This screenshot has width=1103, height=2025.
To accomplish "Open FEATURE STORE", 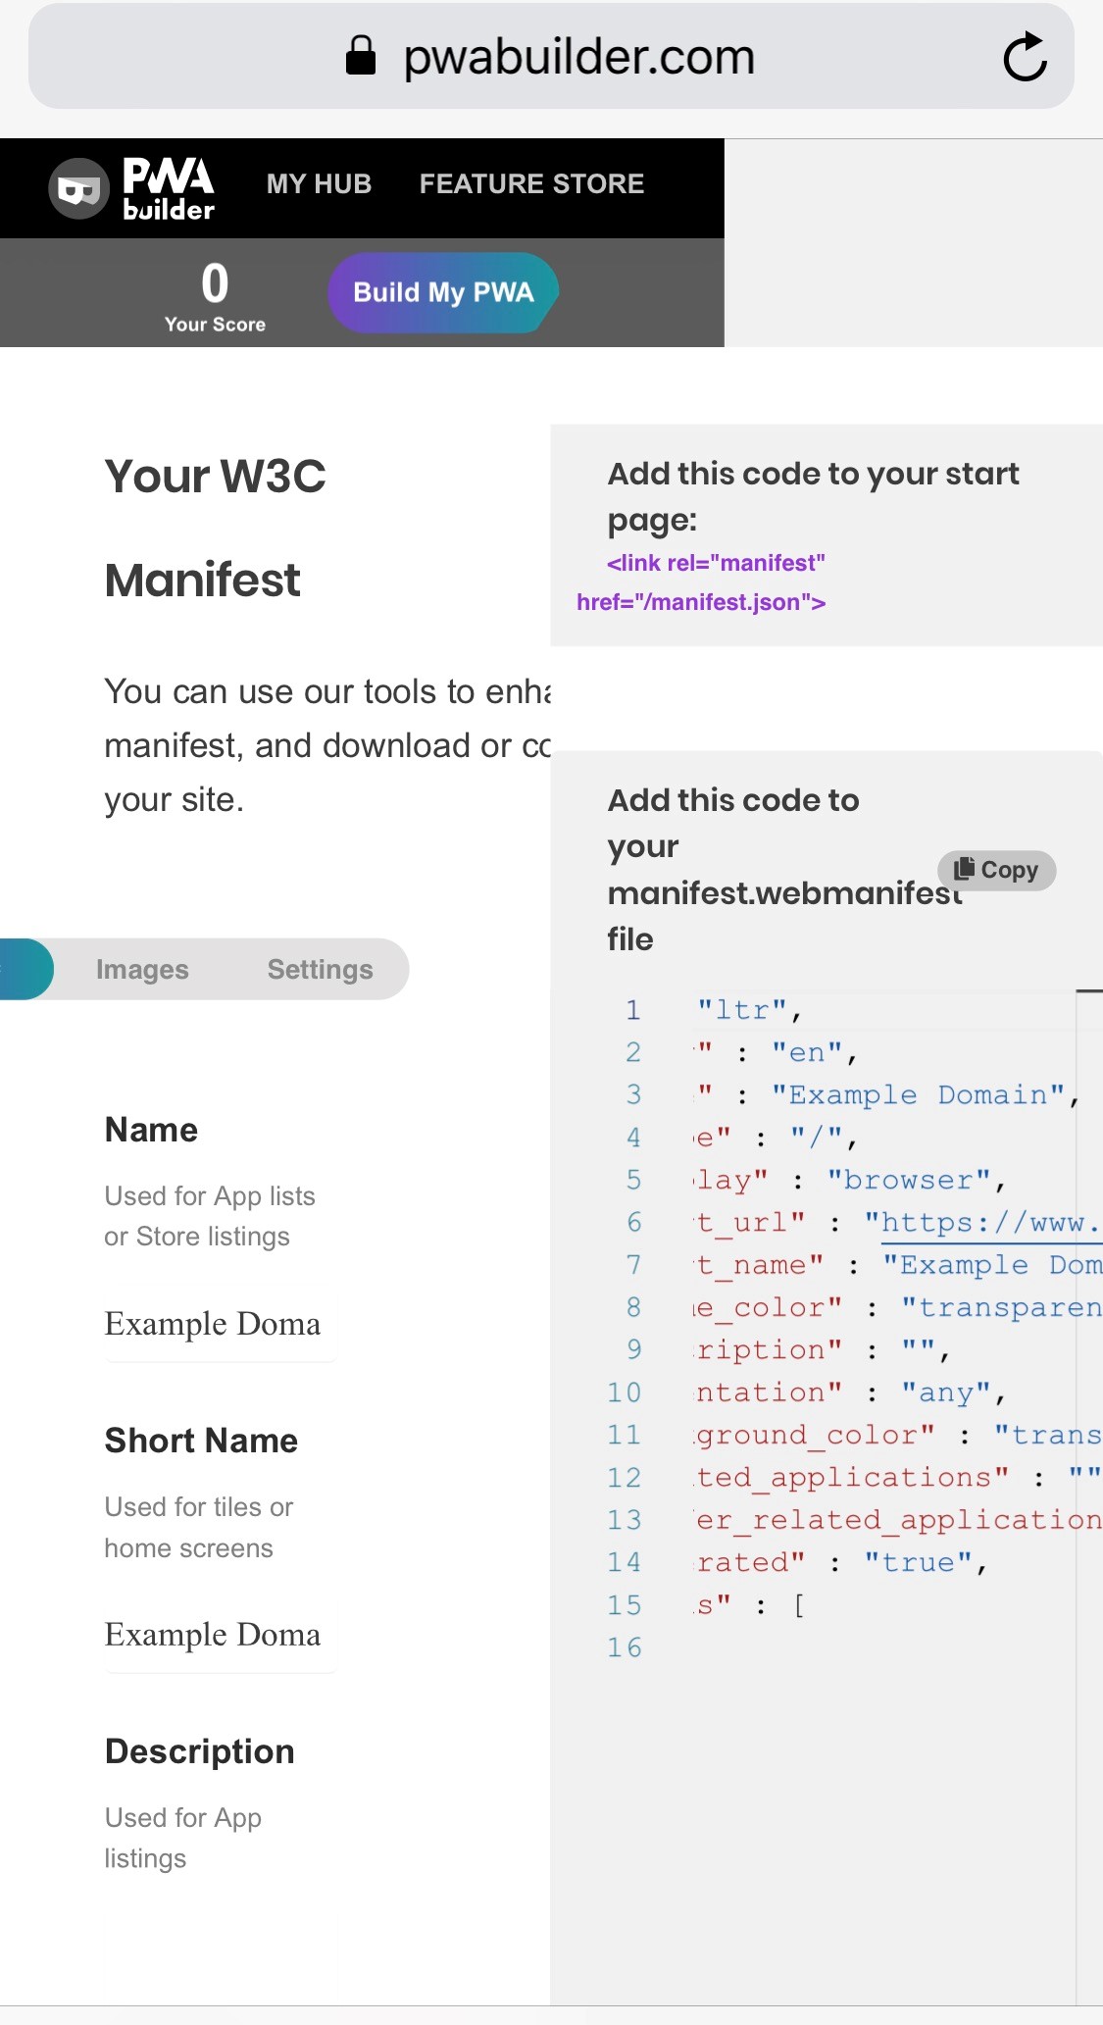I will tap(531, 183).
